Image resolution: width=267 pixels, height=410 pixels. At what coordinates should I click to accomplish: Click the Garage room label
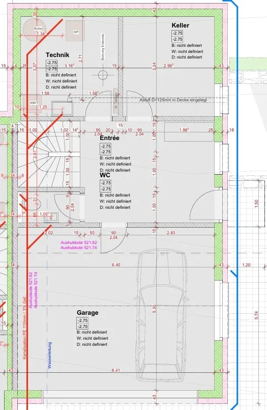coord(87,313)
